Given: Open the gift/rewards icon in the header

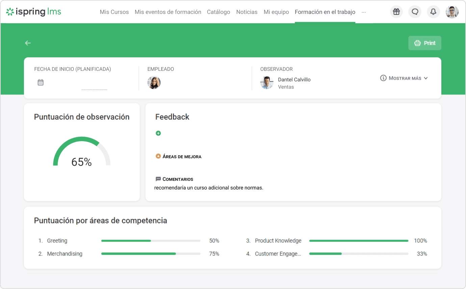Looking at the screenshot, I should tap(396, 11).
